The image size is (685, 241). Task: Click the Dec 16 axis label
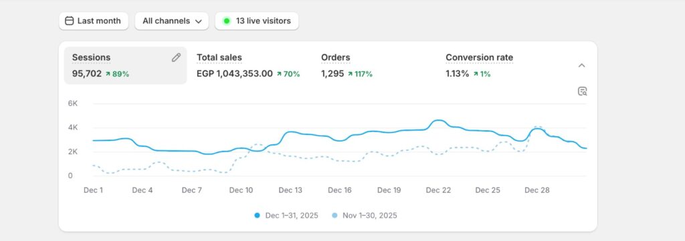[x=340, y=190]
